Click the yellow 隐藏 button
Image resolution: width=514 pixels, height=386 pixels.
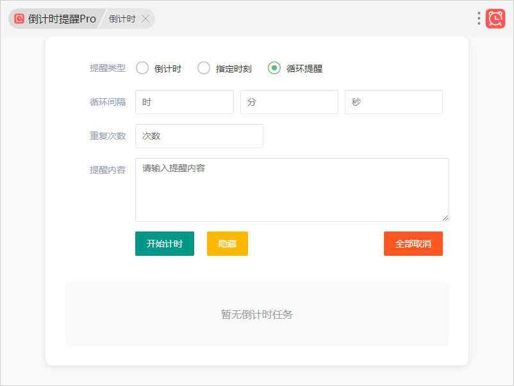(x=227, y=244)
